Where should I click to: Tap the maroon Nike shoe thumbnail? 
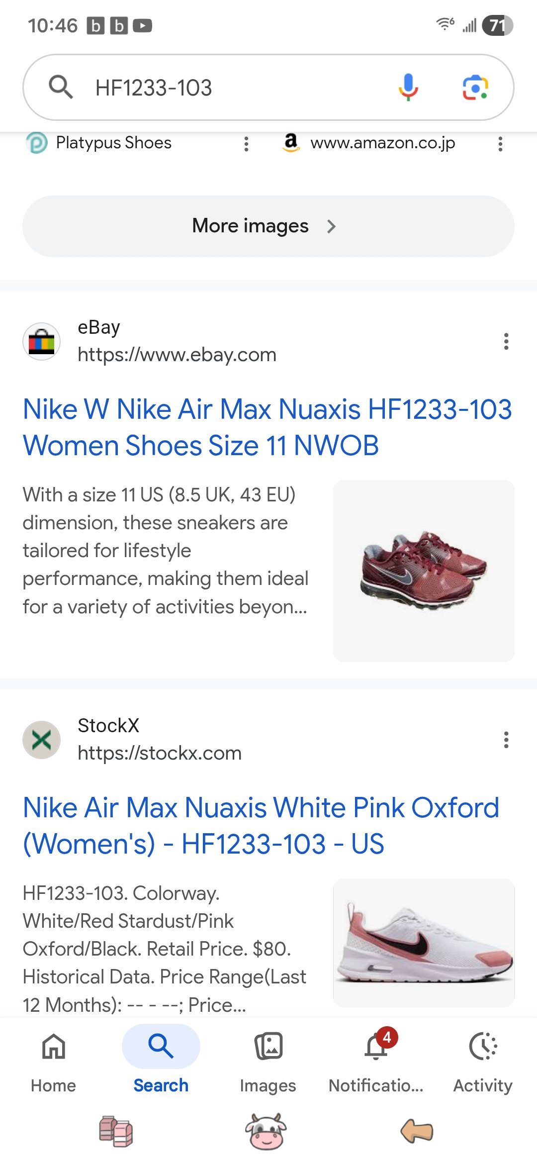pyautogui.click(x=424, y=571)
